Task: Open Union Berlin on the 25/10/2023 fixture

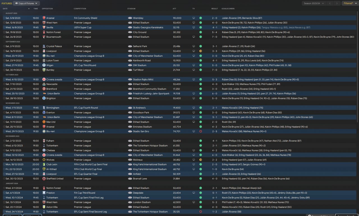Action: click(x=54, y=94)
